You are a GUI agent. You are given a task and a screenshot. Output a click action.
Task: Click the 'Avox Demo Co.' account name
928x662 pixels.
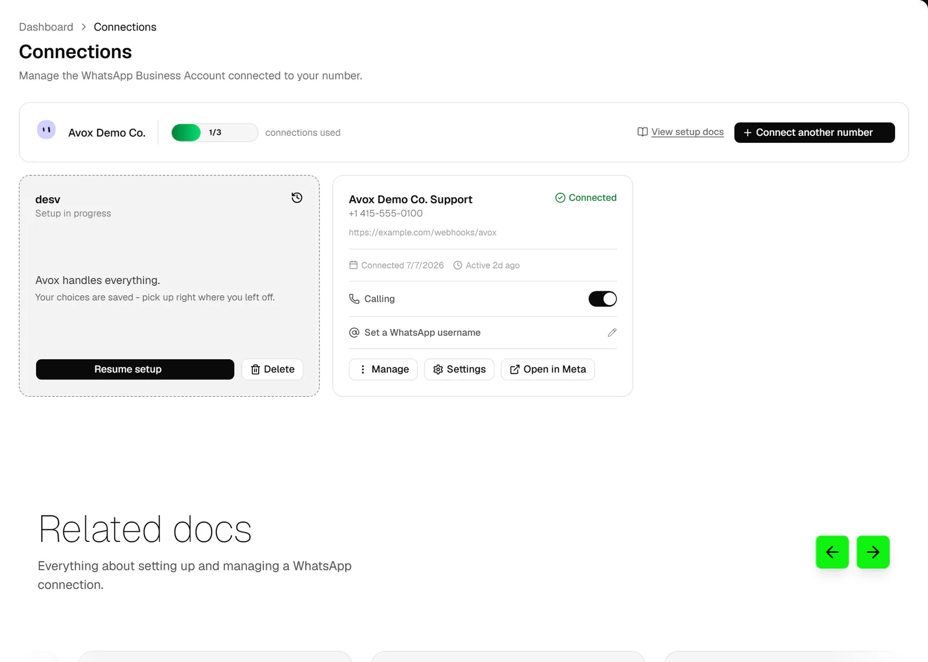[x=107, y=133]
